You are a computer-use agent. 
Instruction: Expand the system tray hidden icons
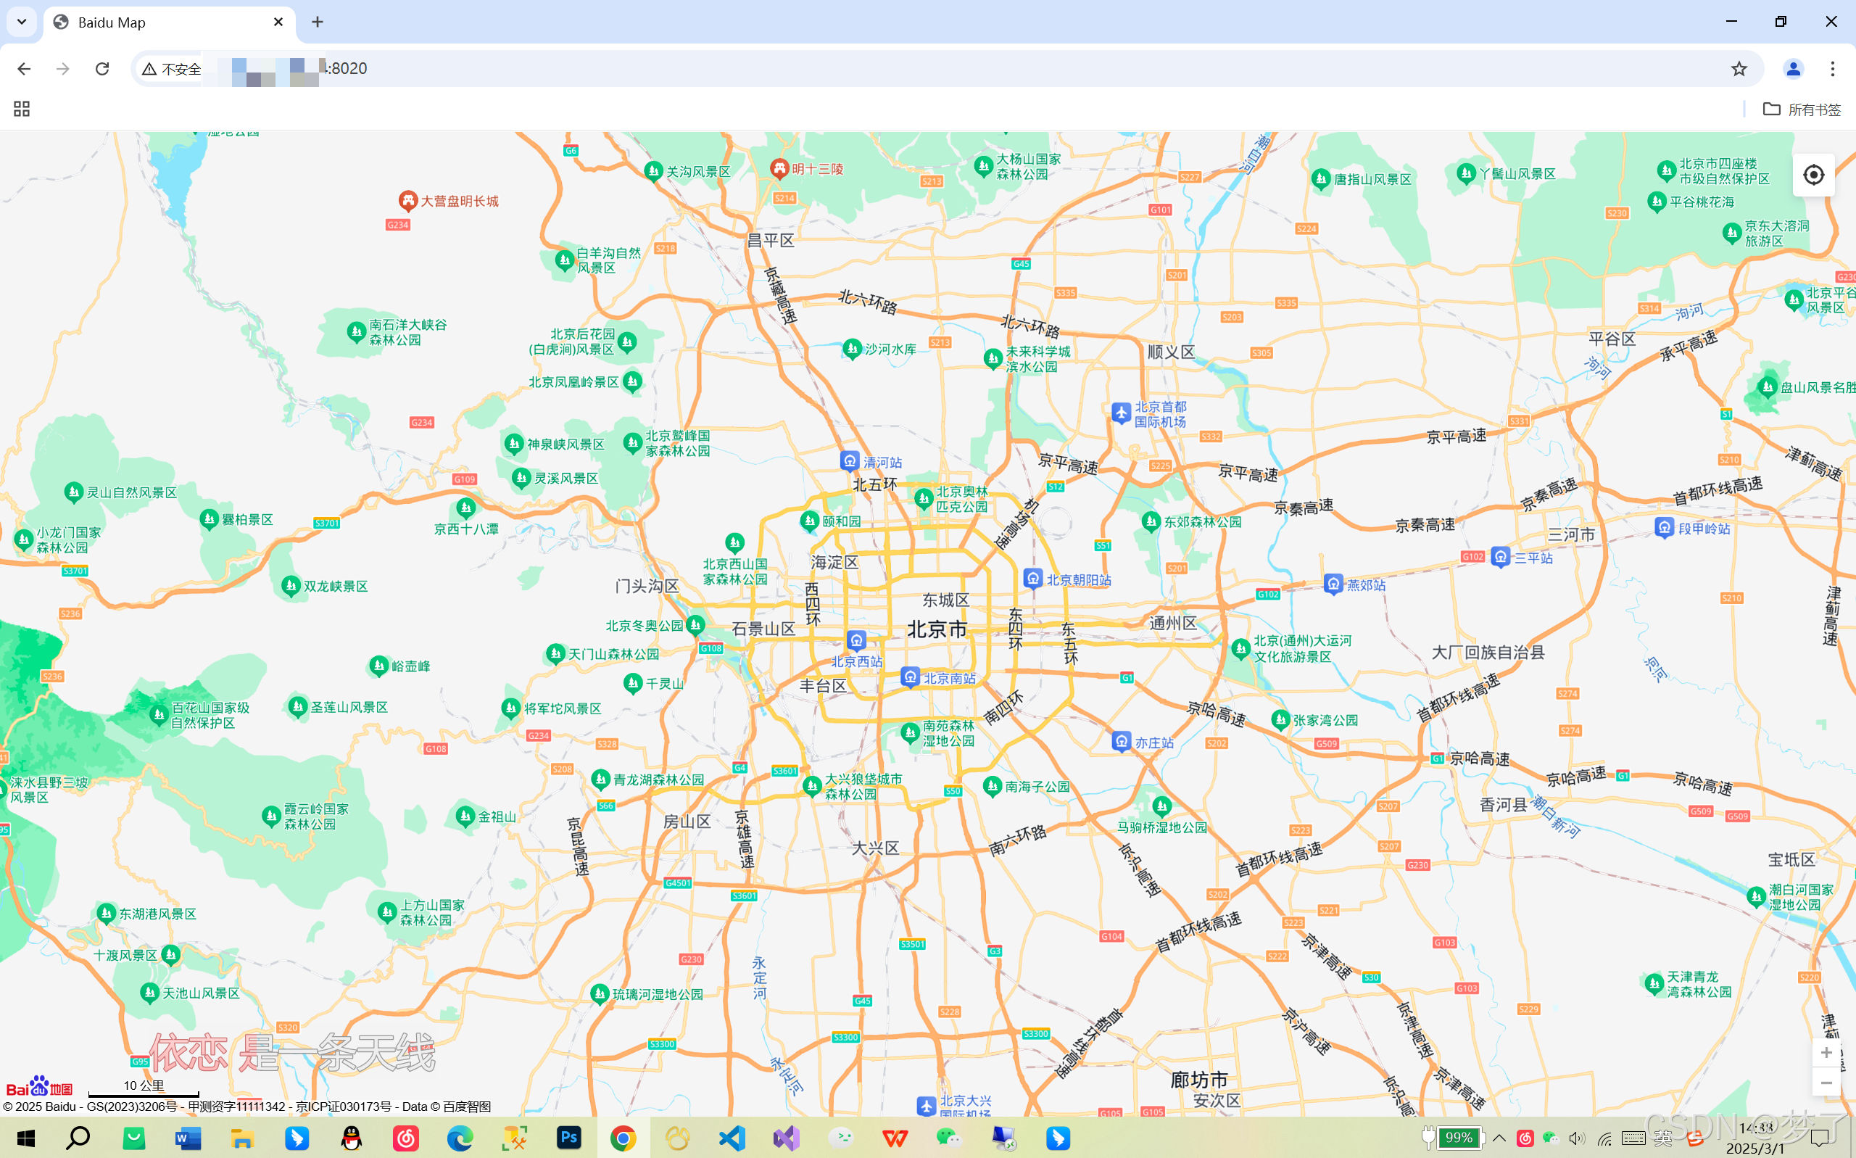coord(1499,1138)
